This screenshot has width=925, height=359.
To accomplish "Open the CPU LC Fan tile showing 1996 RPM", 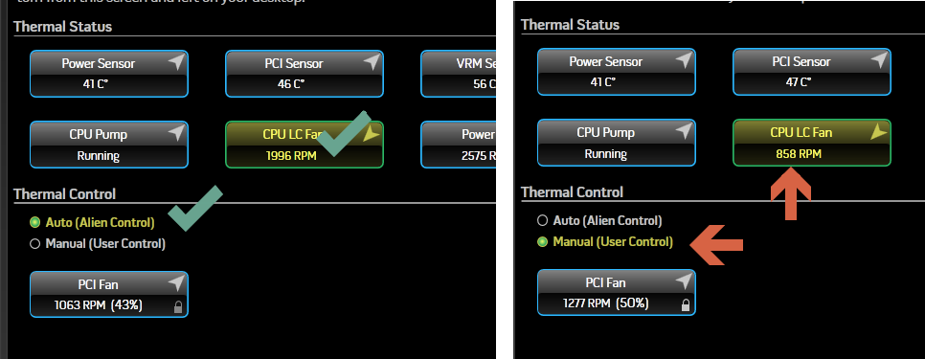I will tap(305, 145).
